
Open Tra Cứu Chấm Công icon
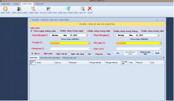pyautogui.click(x=48, y=9)
